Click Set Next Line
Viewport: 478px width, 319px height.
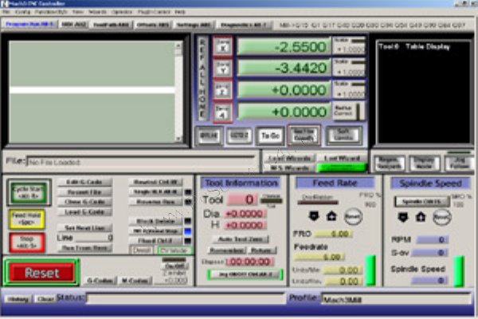pos(84,228)
